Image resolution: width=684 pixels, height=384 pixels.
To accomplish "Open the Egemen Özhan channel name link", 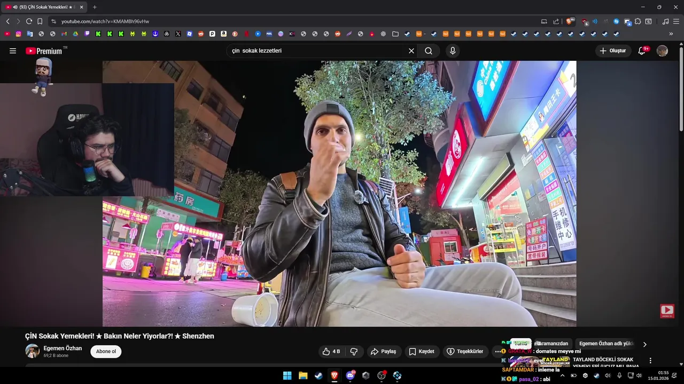I will 63,348.
